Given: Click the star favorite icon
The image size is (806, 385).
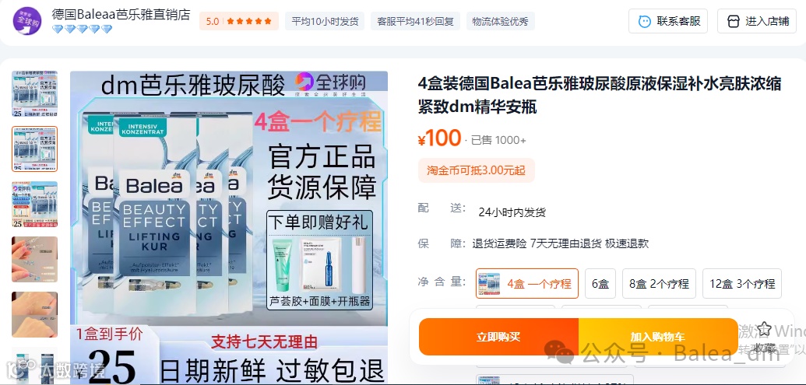Looking at the screenshot, I should pyautogui.click(x=765, y=329).
